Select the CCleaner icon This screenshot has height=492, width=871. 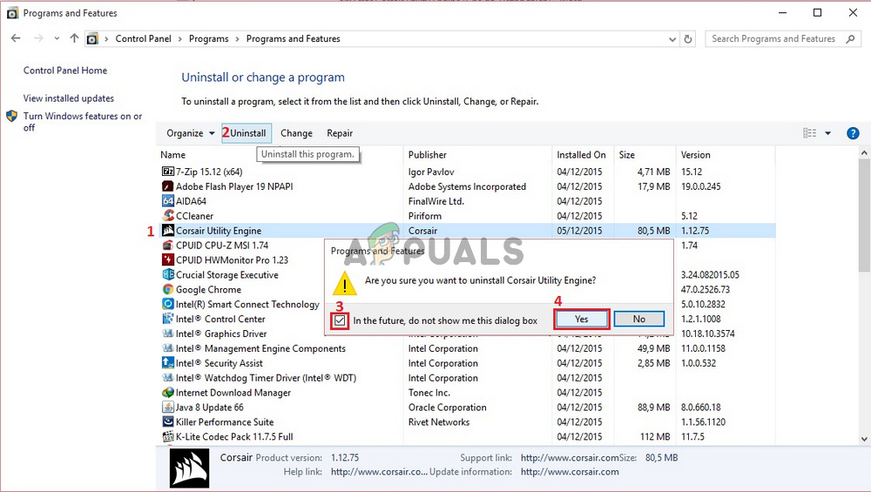tap(168, 215)
